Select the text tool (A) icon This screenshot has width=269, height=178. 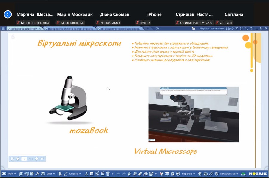[x=86, y=174]
